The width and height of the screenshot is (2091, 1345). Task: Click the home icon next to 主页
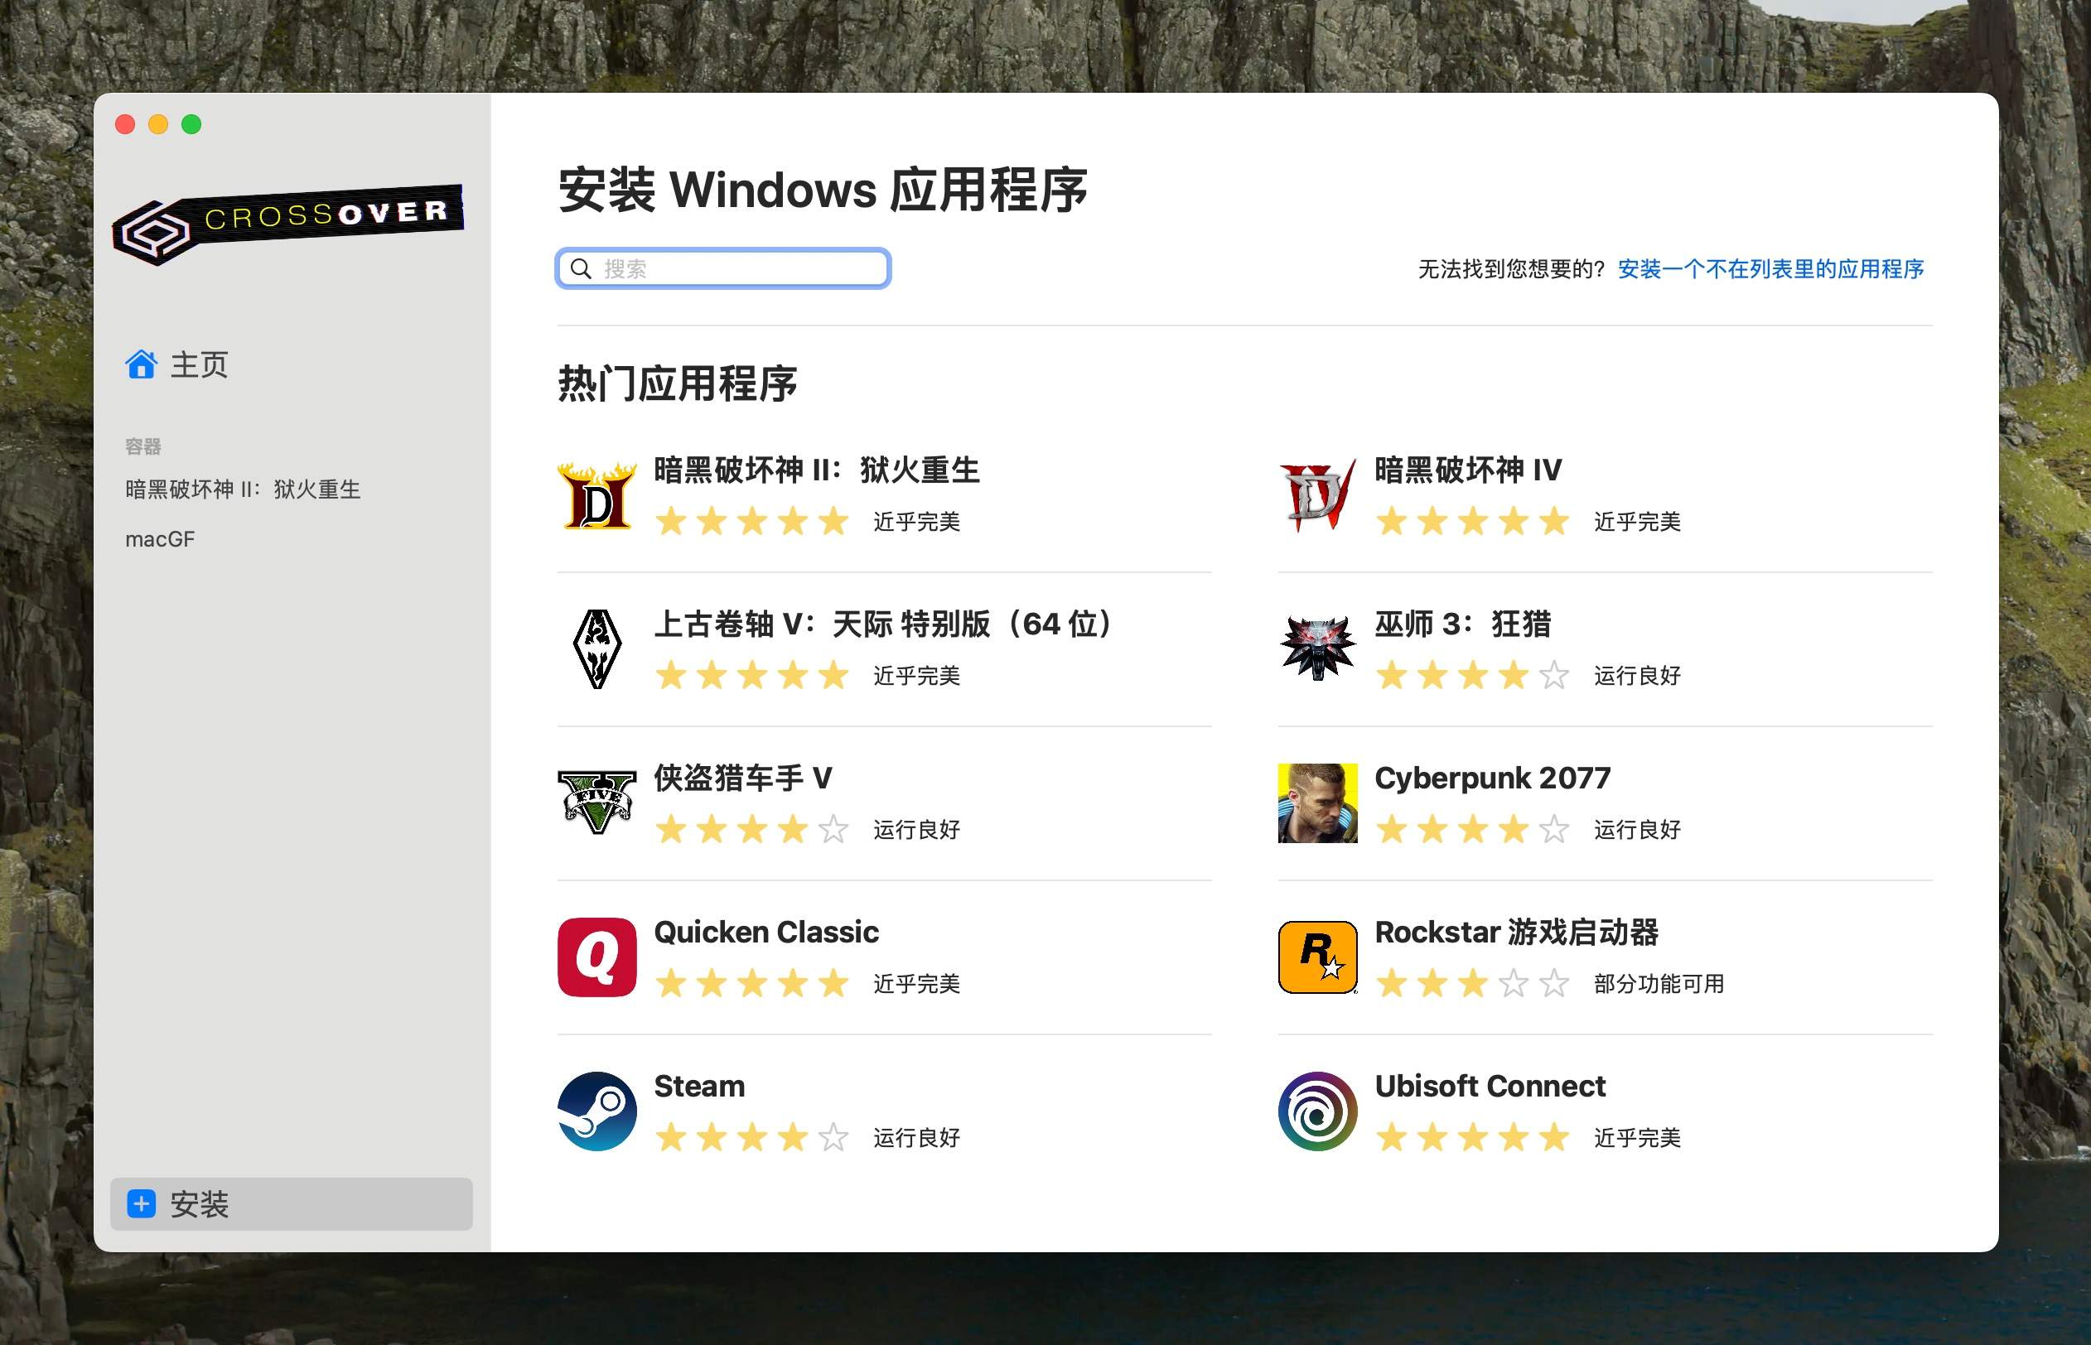[142, 364]
